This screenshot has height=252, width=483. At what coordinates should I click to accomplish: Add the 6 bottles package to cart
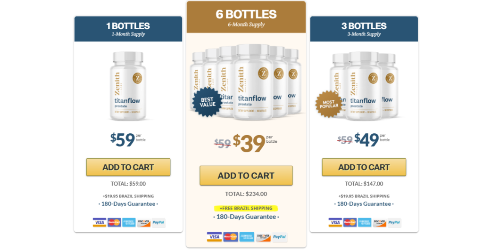click(246, 175)
